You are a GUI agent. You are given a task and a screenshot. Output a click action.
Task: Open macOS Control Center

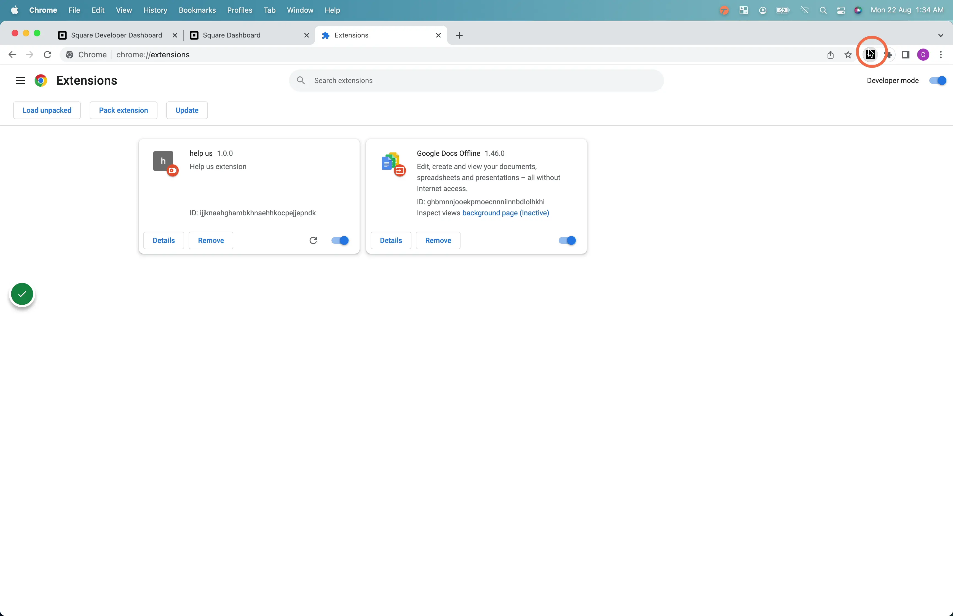coord(840,10)
